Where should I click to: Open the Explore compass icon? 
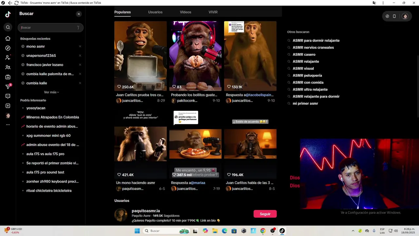pos(8,48)
